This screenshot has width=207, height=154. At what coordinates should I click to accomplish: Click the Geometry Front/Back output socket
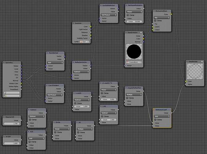pos(21,89)
